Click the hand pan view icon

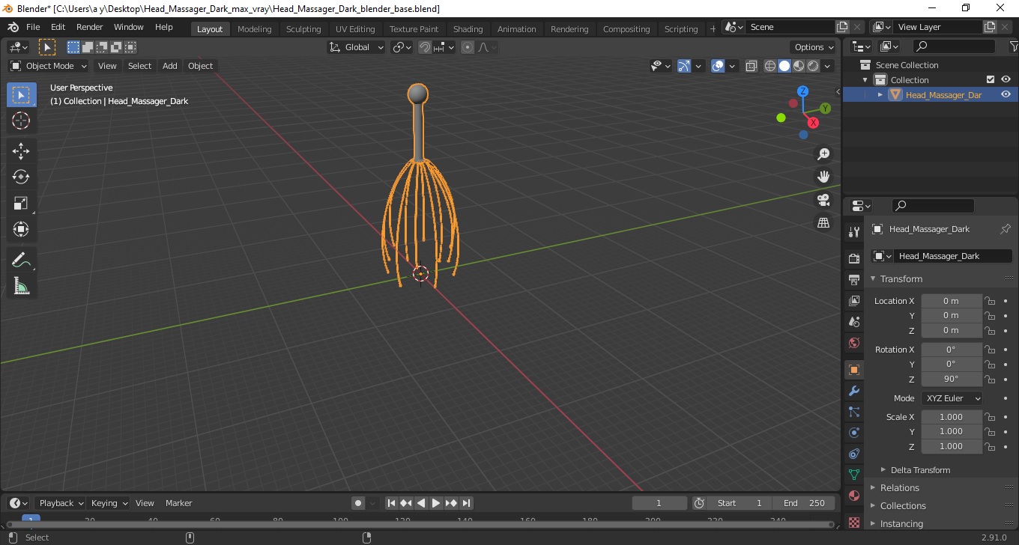[823, 177]
